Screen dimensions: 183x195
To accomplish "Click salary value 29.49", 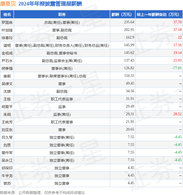I will point(130,106).
